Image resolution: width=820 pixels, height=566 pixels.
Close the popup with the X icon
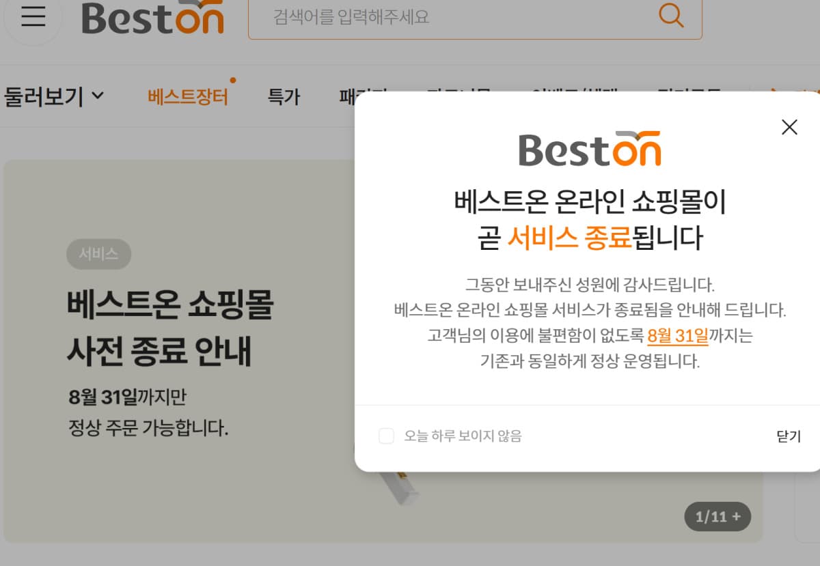click(x=789, y=127)
